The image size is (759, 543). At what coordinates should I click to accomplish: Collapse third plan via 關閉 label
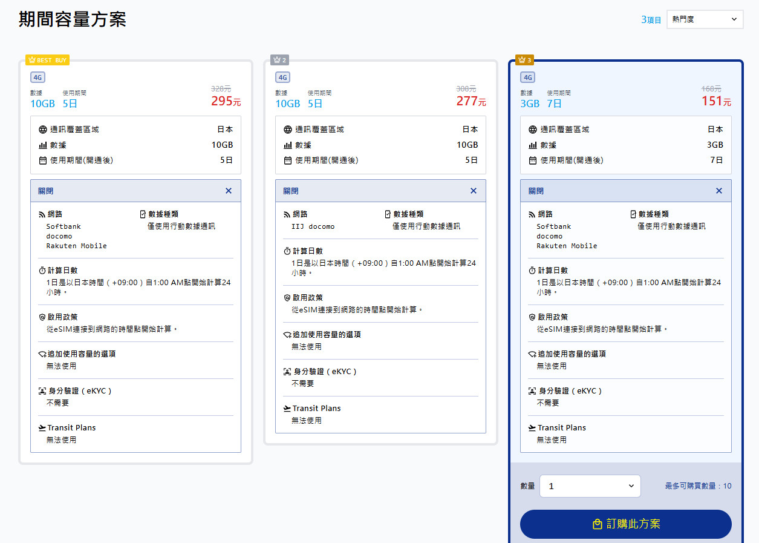(x=536, y=191)
